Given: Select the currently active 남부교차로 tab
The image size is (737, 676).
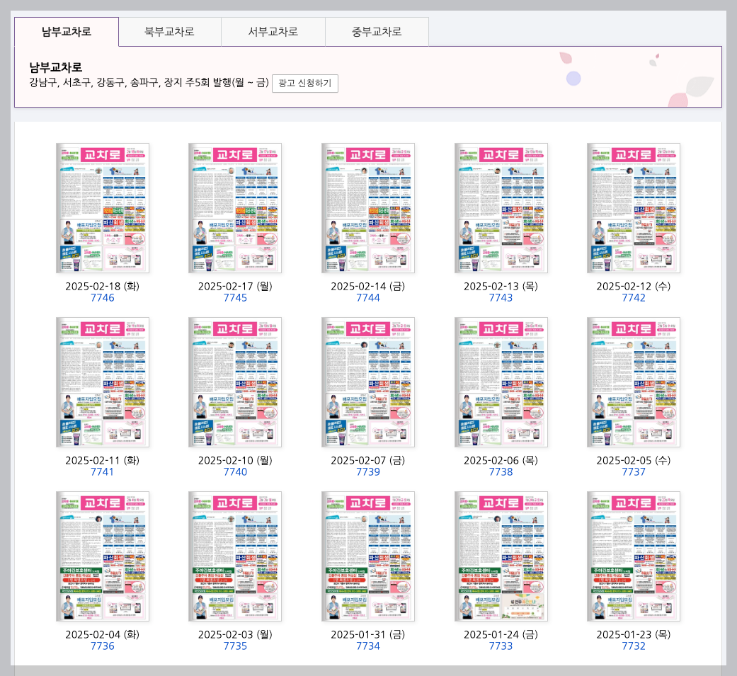Looking at the screenshot, I should point(67,31).
